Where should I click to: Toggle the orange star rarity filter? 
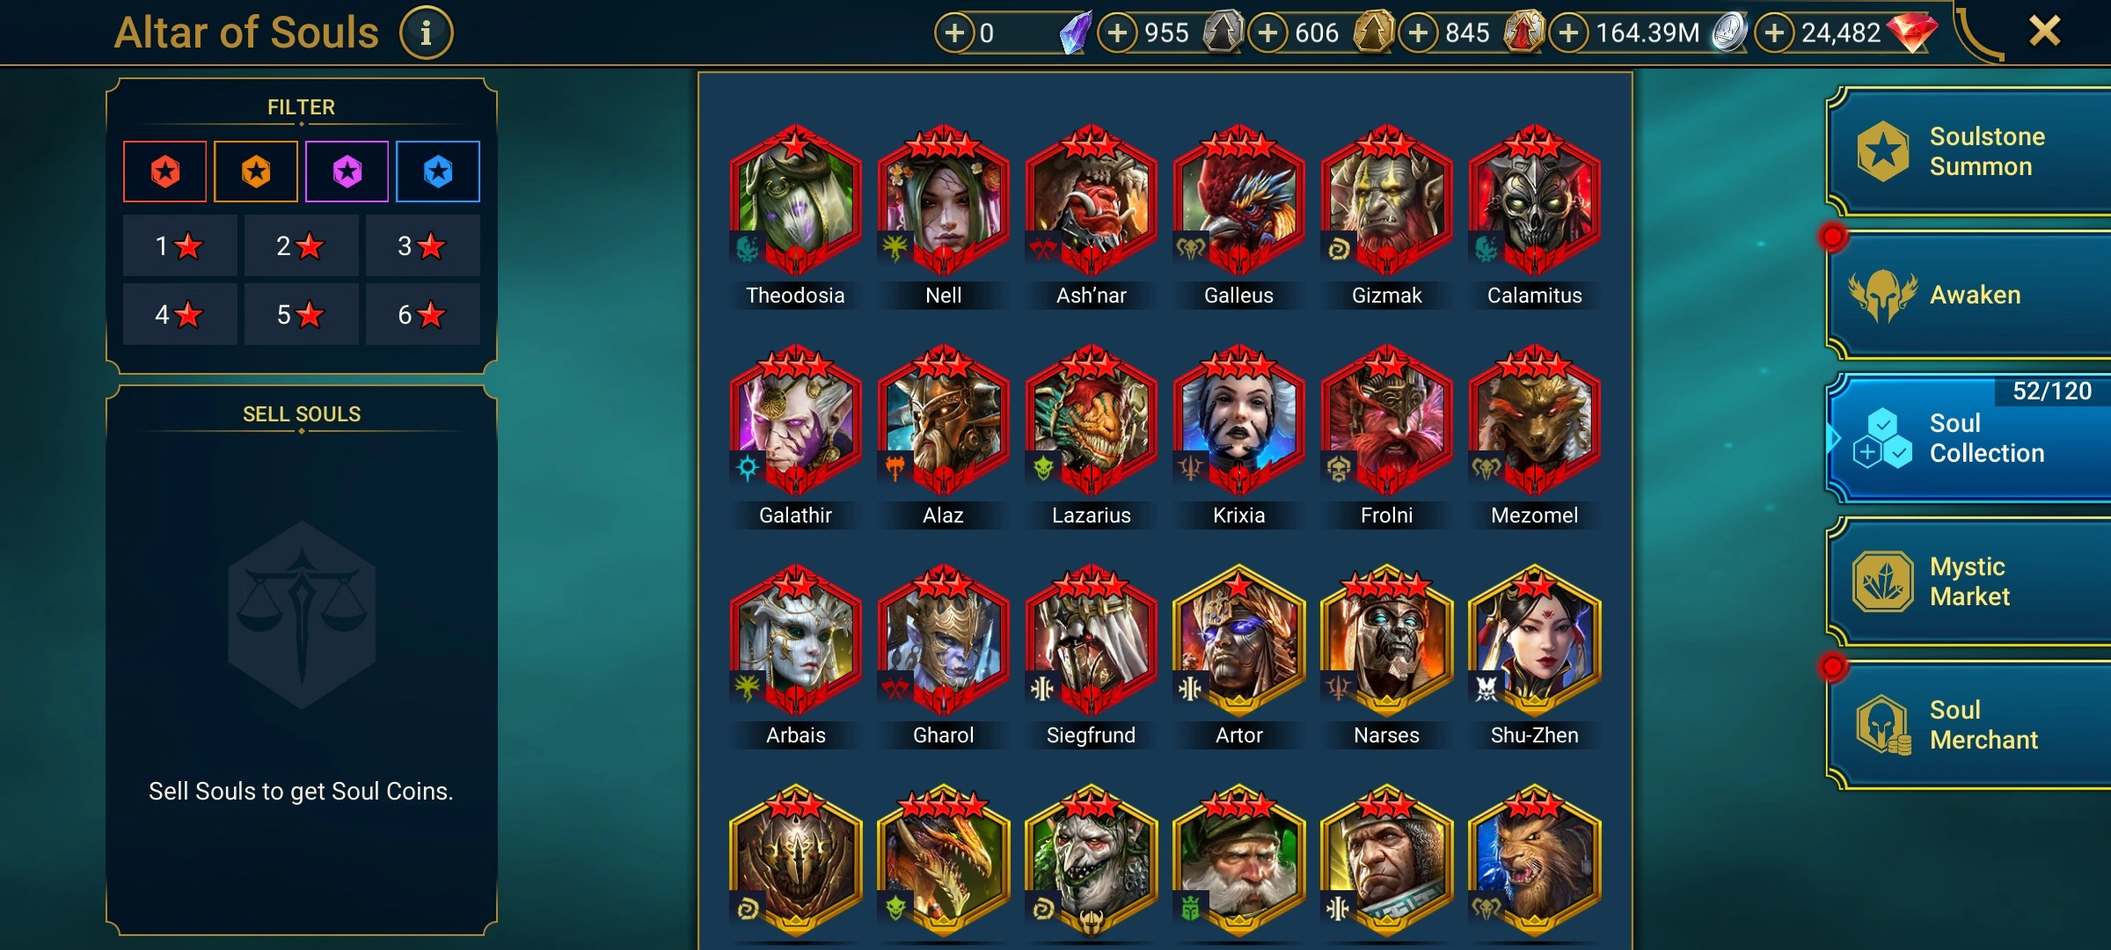[256, 172]
